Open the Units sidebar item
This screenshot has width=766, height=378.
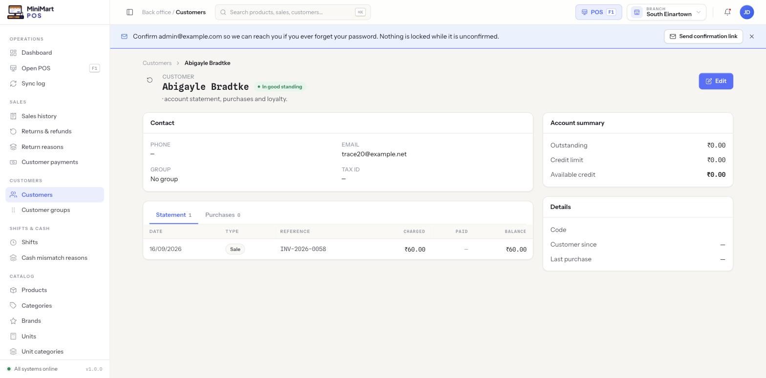55,336
